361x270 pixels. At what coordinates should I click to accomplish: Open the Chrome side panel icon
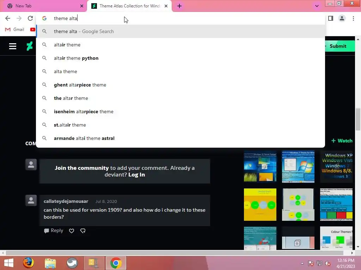pos(331,18)
